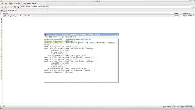Close the AWS tab
This screenshot has height=110, width=195.
(x=6, y=10)
